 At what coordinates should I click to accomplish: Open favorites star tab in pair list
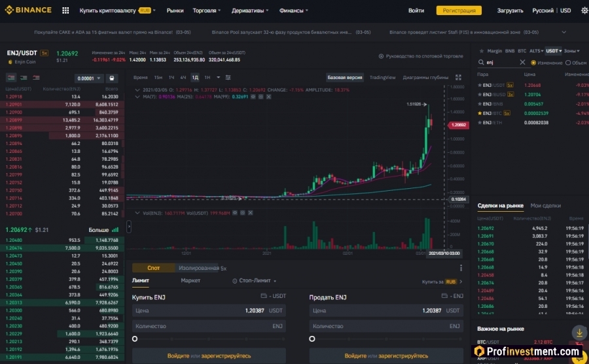pyautogui.click(x=481, y=51)
